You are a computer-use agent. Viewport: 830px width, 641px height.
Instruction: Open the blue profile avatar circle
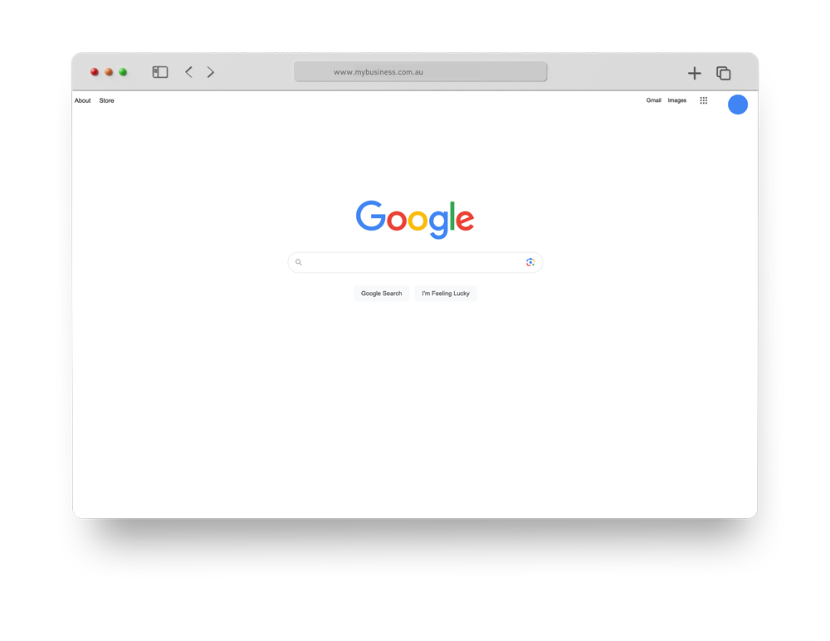[737, 104]
